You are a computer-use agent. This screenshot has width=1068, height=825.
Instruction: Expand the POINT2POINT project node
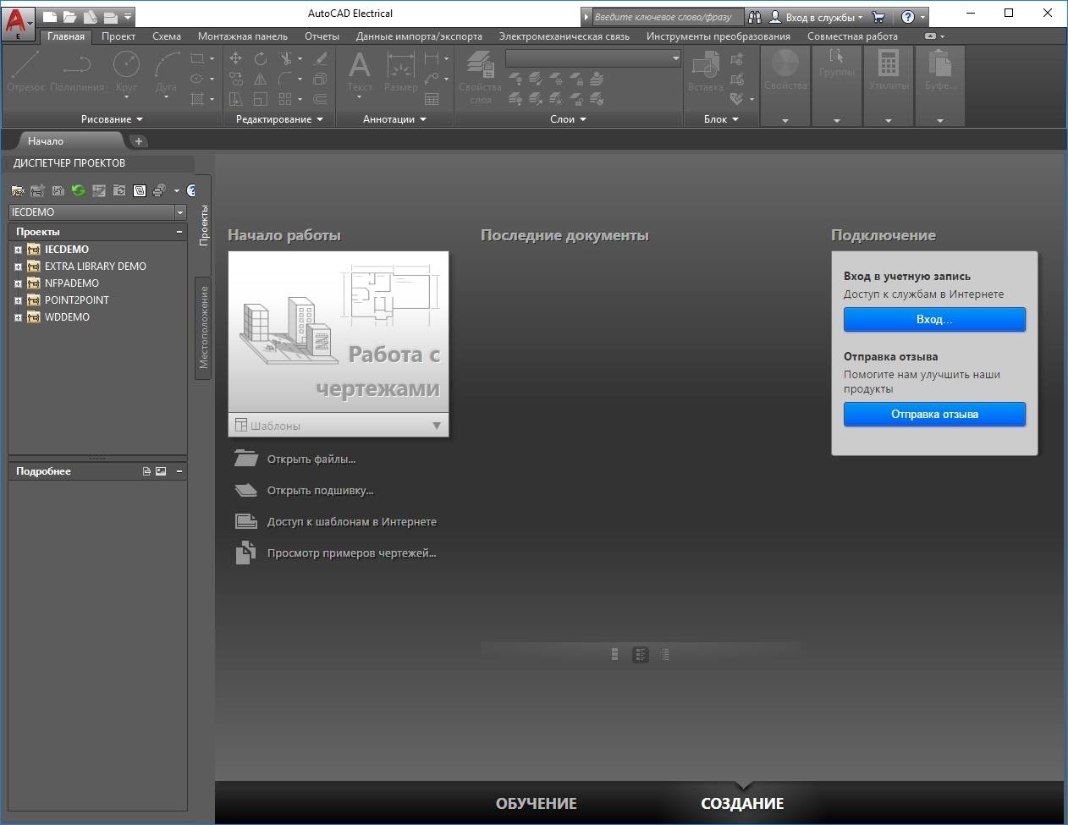[x=18, y=300]
